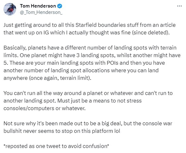The width and height of the screenshot is (186, 153).
Task: Click the word "Basically" starting paragraph two
Action: [14, 48]
